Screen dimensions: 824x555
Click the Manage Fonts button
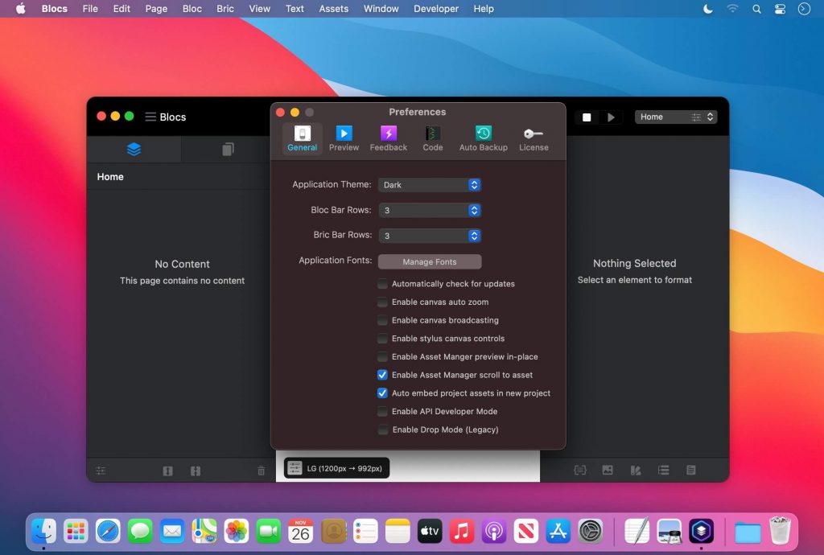430,261
